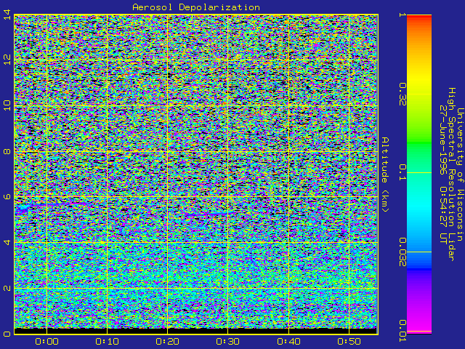Click the altitude 6 axis label

coord(7,197)
